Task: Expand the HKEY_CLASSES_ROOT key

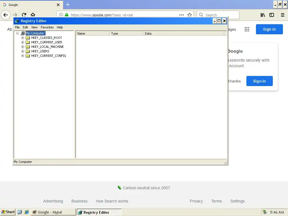Action: (22, 38)
